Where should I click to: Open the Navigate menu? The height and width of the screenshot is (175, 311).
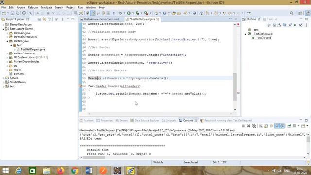(x=47, y=7)
